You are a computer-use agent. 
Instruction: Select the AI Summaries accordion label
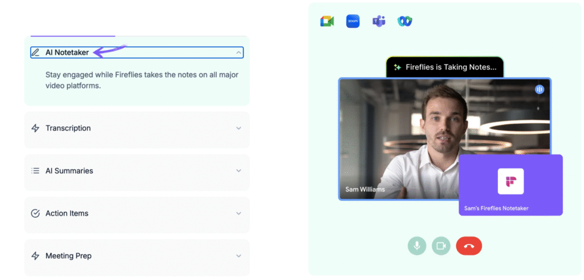click(x=69, y=171)
